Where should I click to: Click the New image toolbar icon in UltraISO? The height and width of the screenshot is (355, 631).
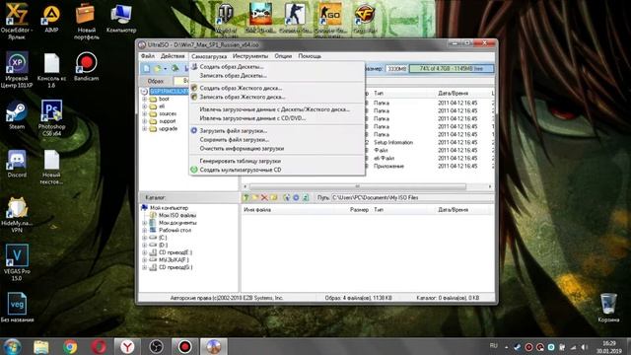coord(147,68)
